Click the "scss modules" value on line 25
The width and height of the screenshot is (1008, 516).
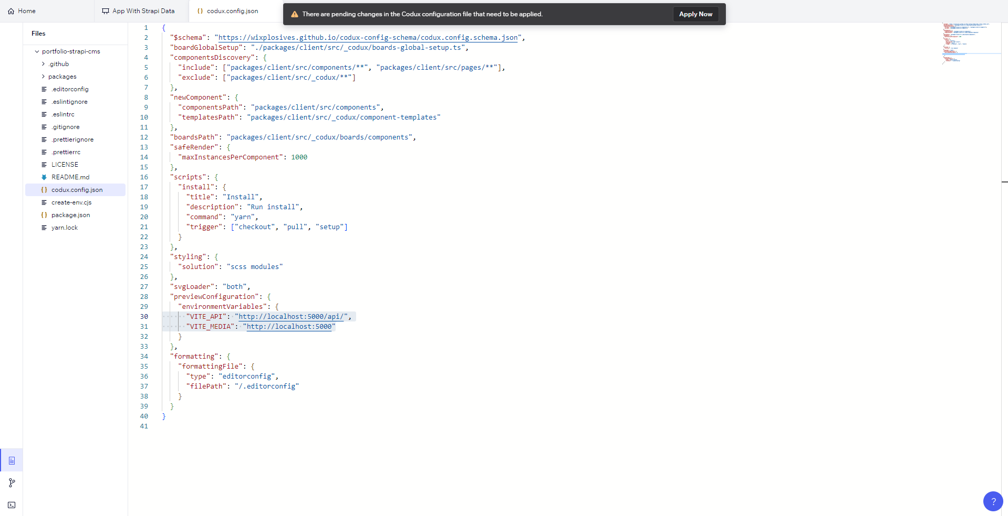point(255,267)
